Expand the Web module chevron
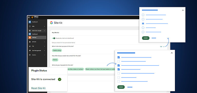197x93 pixels. [44, 26]
